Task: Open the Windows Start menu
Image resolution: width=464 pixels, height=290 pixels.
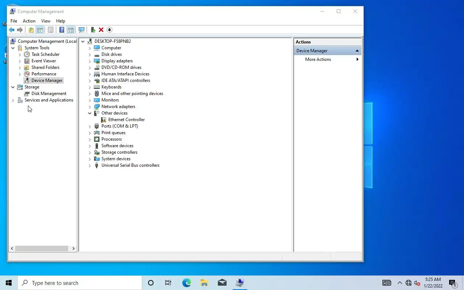Action: point(9,283)
